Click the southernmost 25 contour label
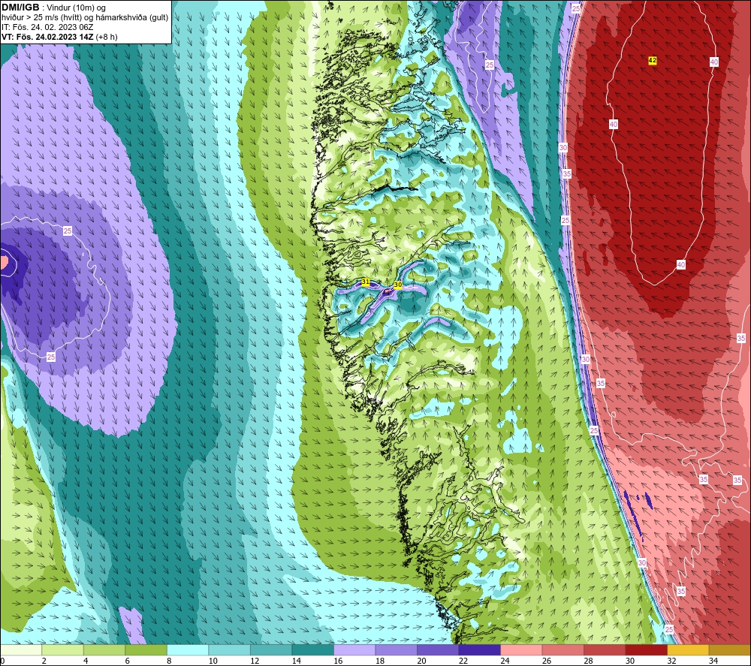 (668, 629)
